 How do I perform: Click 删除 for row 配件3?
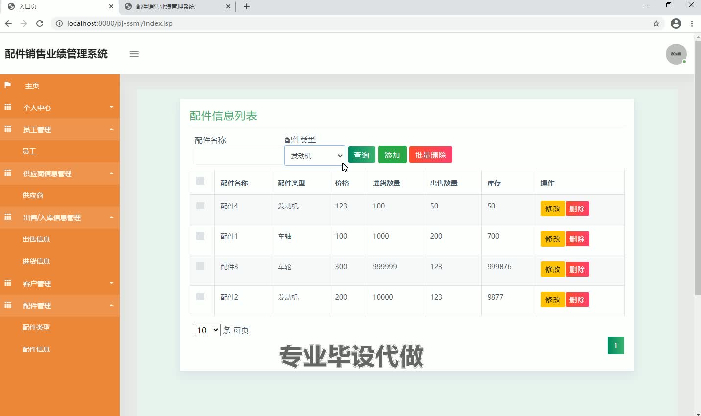(x=577, y=269)
